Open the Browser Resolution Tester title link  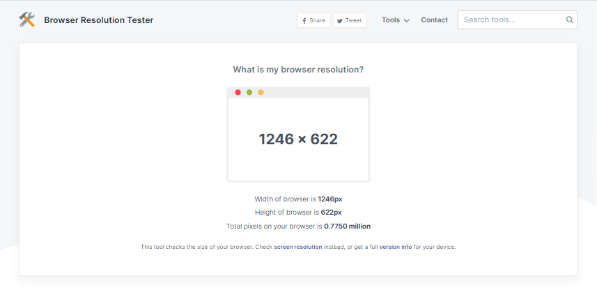click(99, 20)
